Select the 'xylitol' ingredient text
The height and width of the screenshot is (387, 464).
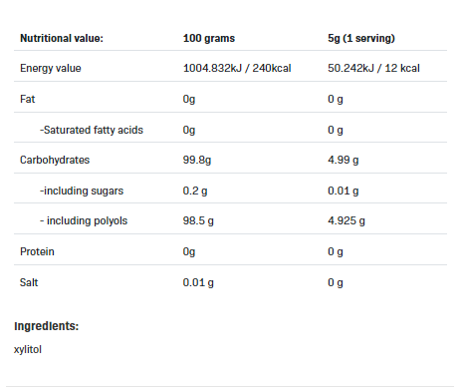28,350
